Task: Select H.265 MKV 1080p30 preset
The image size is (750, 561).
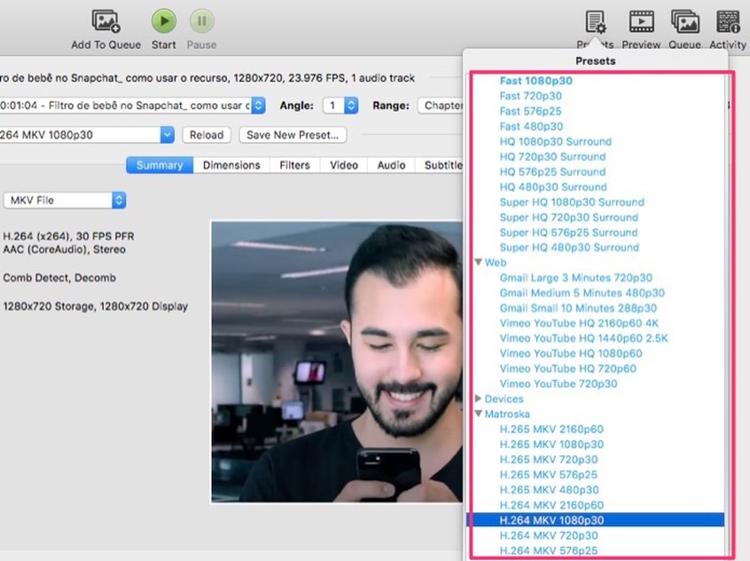Action: 552,445
